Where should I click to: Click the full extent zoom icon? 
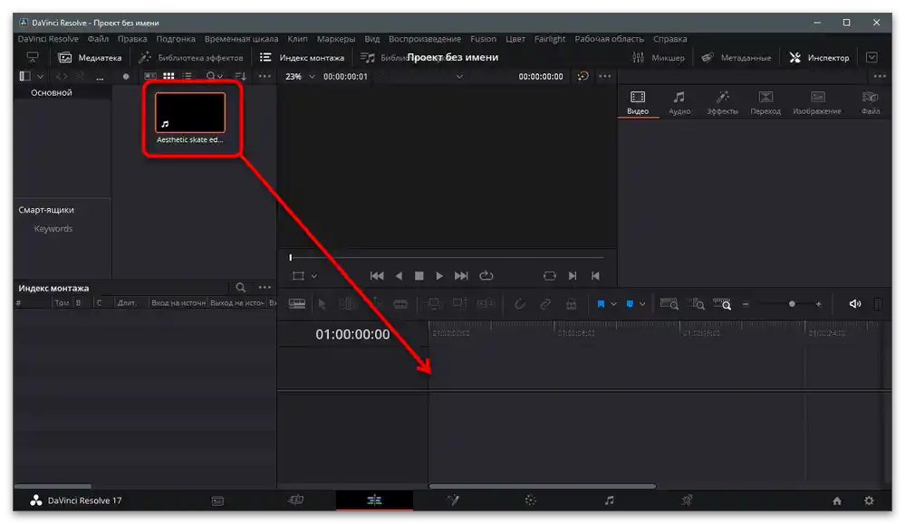pos(669,304)
